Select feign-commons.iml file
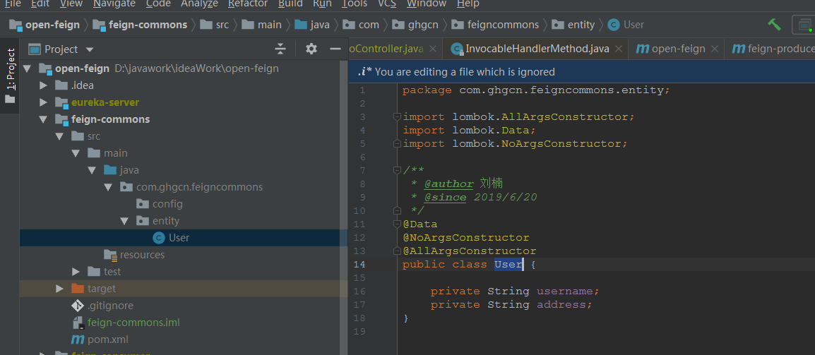This screenshot has height=355, width=815. click(126, 323)
